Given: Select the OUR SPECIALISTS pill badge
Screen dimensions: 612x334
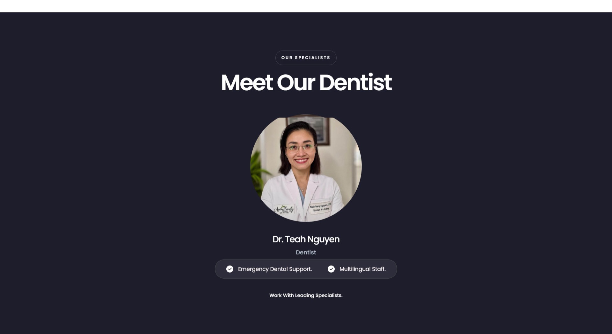Looking at the screenshot, I should coord(306,58).
